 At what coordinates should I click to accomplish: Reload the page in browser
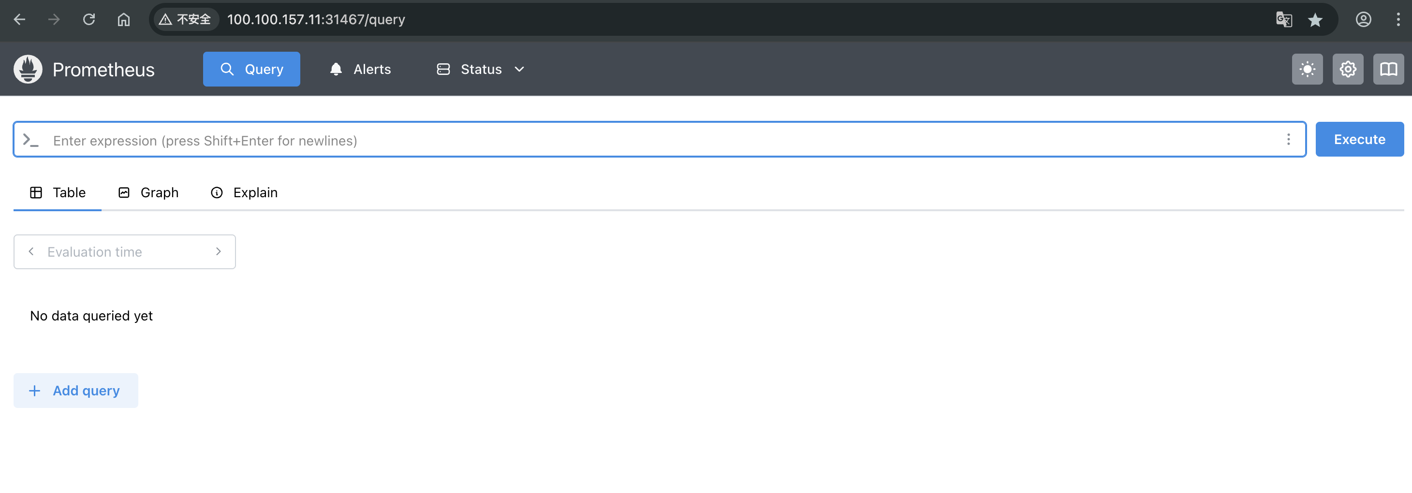pyautogui.click(x=89, y=19)
